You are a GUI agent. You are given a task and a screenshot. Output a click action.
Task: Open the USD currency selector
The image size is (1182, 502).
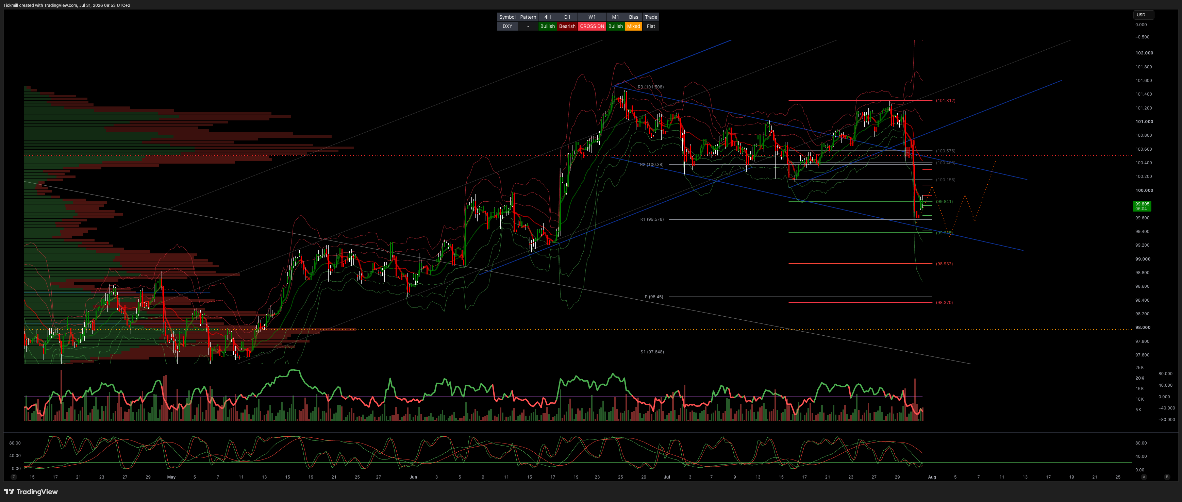[x=1144, y=15]
